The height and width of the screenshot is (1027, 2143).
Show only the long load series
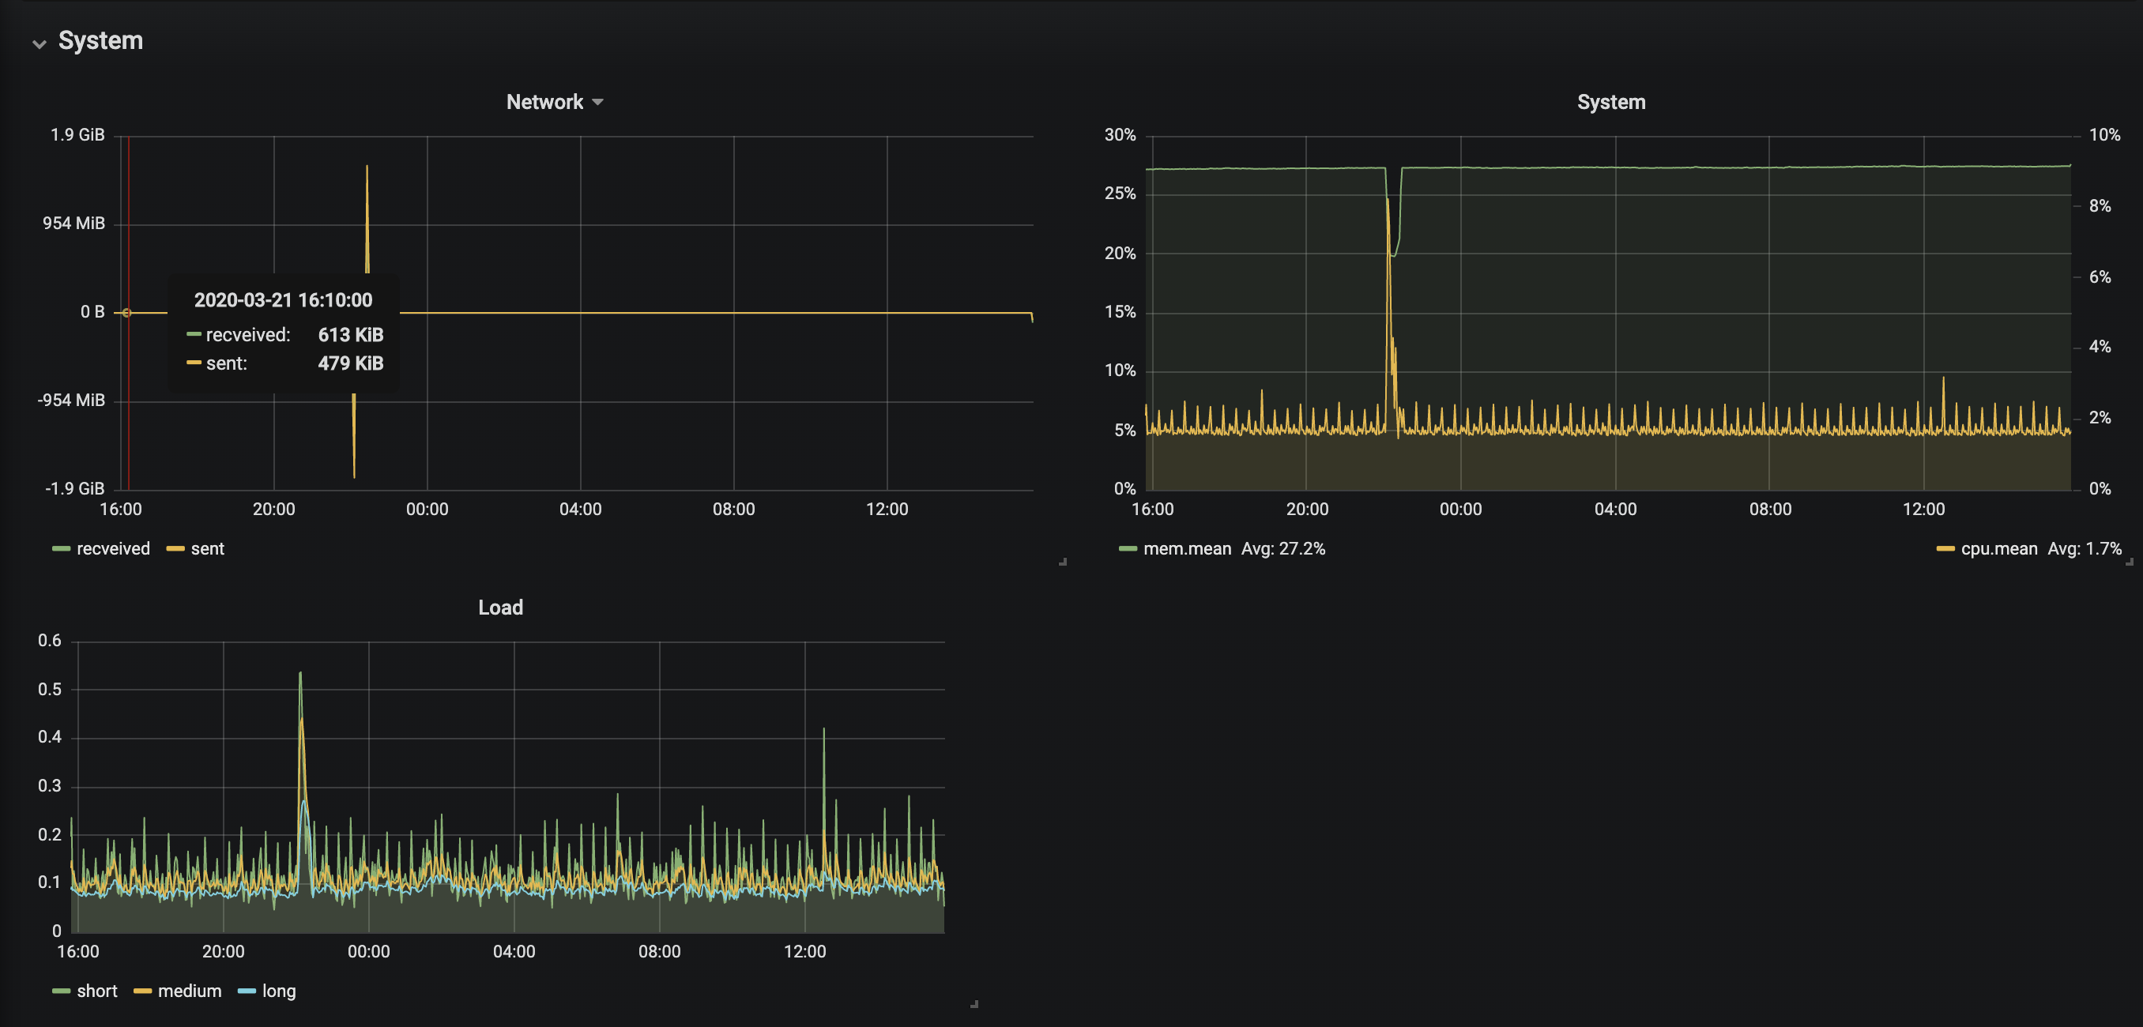(x=279, y=991)
